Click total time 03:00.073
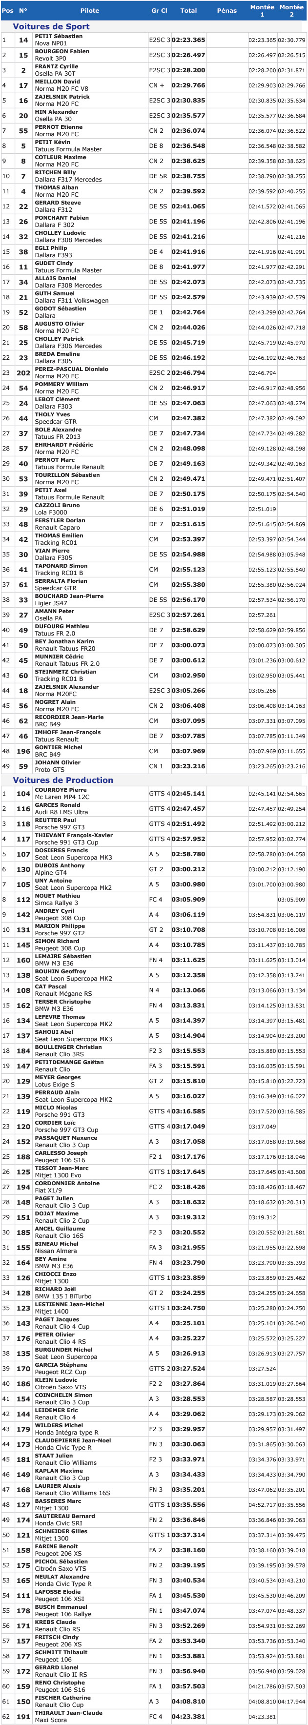The image size is (308, 1725). 189,646
